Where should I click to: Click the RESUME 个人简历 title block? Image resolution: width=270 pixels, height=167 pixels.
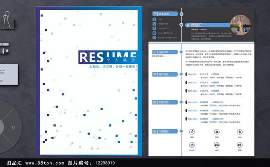point(108,57)
